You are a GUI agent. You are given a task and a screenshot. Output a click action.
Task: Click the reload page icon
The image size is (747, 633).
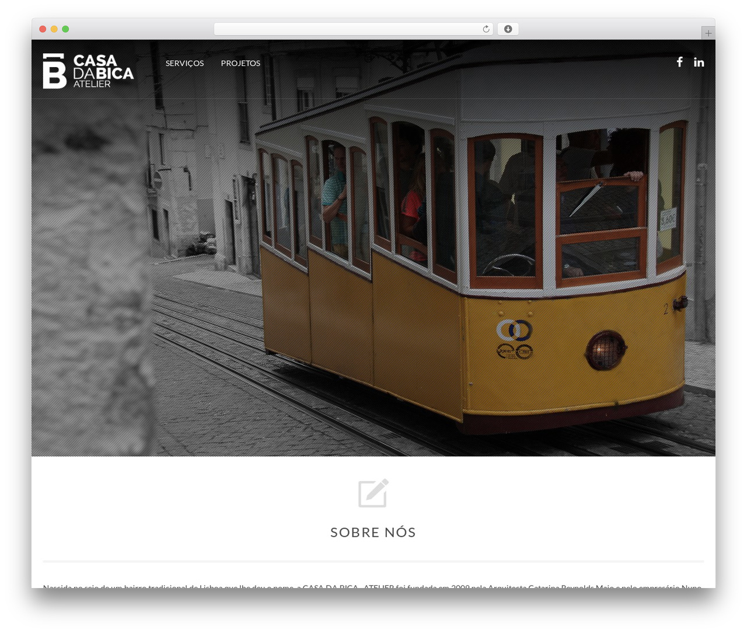pyautogui.click(x=486, y=29)
